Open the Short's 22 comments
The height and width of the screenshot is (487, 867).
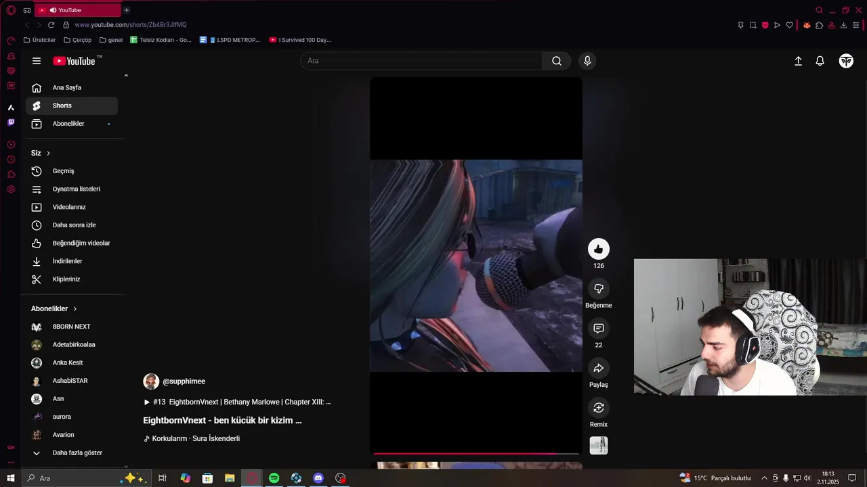(599, 328)
